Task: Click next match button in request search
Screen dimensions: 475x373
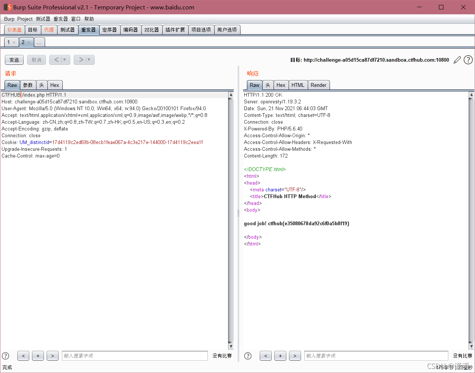Action: (53, 356)
